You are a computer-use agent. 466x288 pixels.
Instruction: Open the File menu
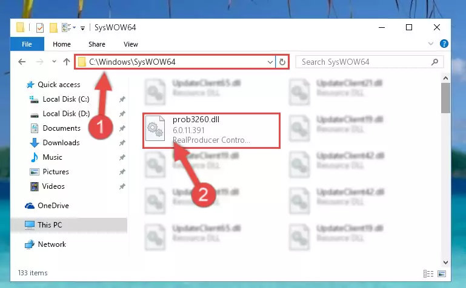tap(27, 44)
